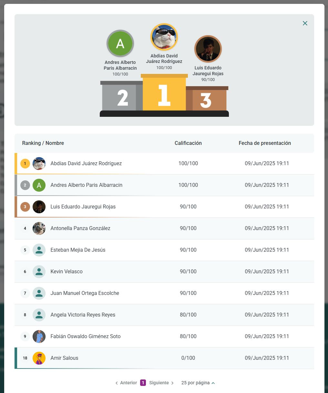Go to the 'Siguiente' page

tap(161, 383)
